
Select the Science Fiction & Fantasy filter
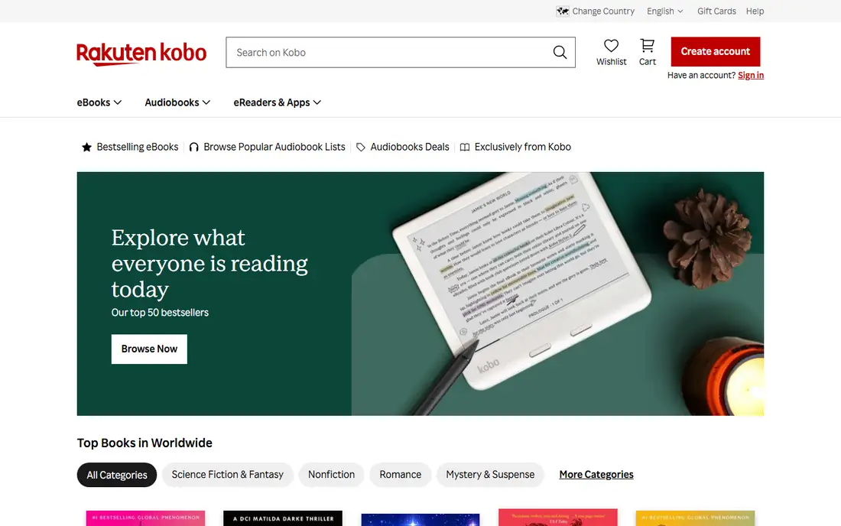pos(227,475)
